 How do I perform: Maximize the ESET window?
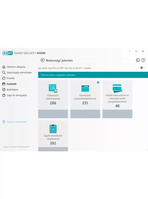136,51
